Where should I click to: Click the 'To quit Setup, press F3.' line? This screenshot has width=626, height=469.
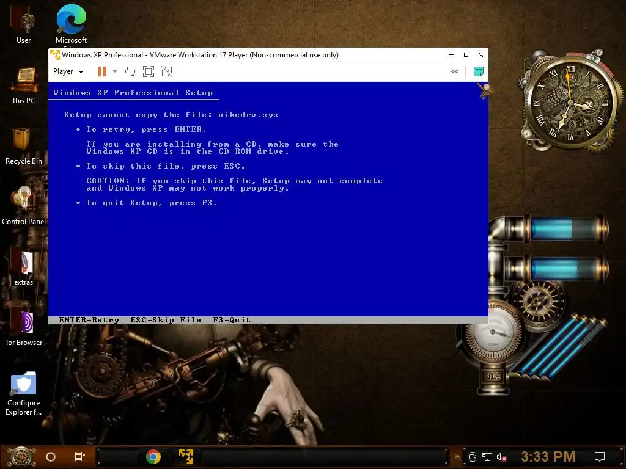coord(152,203)
